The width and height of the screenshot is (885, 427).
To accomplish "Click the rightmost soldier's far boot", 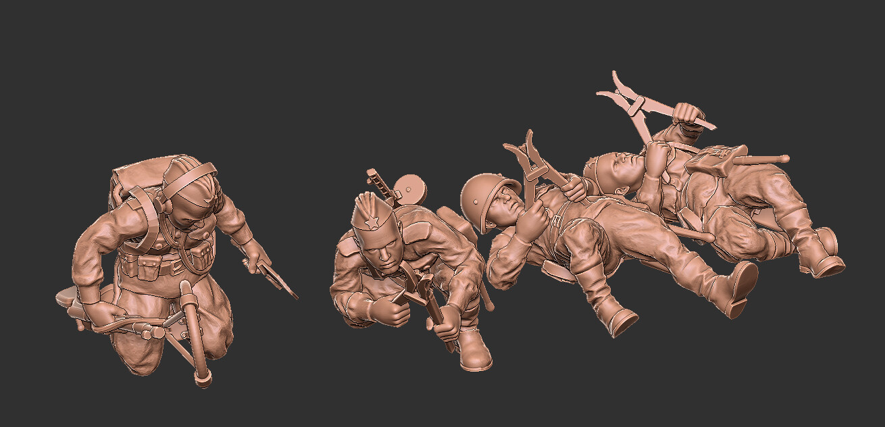I will 826,258.
